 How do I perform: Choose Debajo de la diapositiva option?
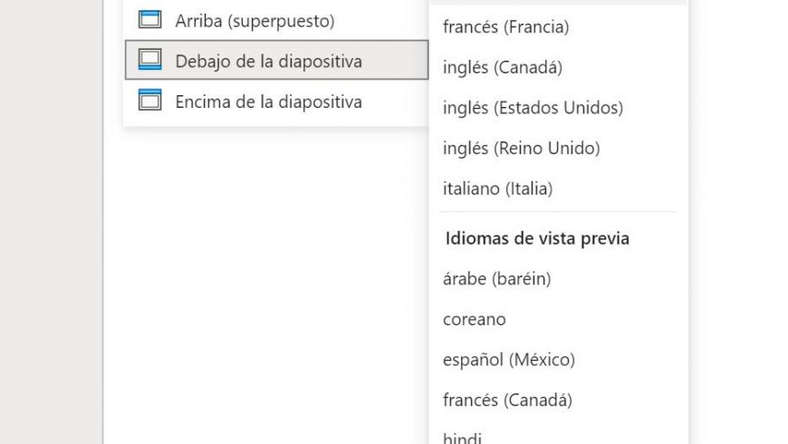pos(276,61)
